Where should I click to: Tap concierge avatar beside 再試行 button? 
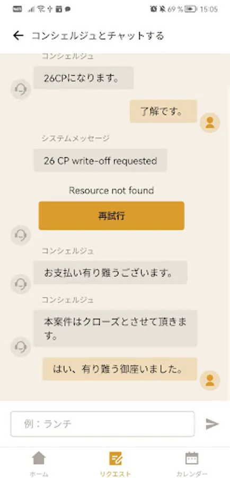[x=21, y=235]
